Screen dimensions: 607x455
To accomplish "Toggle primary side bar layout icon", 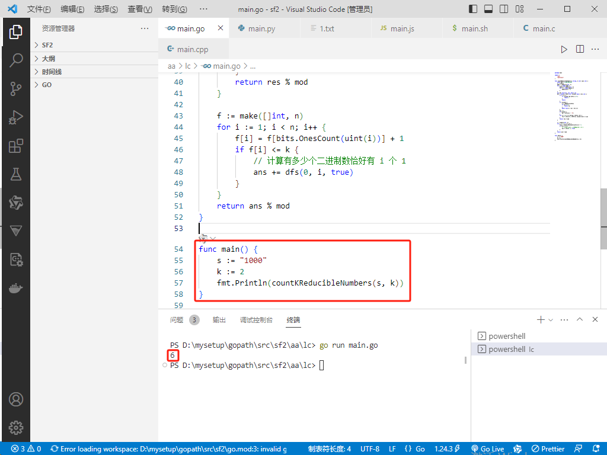I will coord(473,9).
